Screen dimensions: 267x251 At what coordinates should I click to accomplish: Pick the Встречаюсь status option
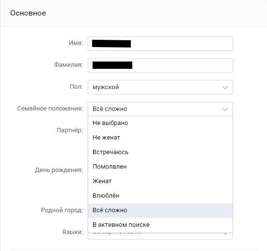pos(160,152)
